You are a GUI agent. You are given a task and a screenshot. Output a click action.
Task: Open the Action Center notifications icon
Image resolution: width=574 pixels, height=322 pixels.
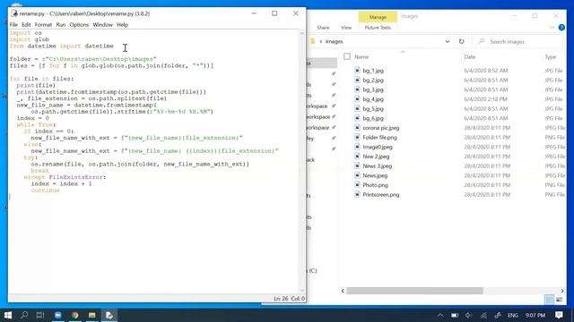coord(559,315)
